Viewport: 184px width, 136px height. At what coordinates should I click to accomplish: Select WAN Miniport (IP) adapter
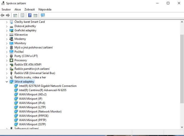(31, 99)
